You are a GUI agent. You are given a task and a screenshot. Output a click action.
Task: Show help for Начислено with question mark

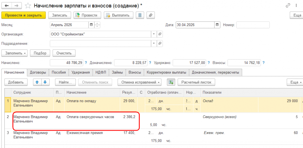point(86,63)
